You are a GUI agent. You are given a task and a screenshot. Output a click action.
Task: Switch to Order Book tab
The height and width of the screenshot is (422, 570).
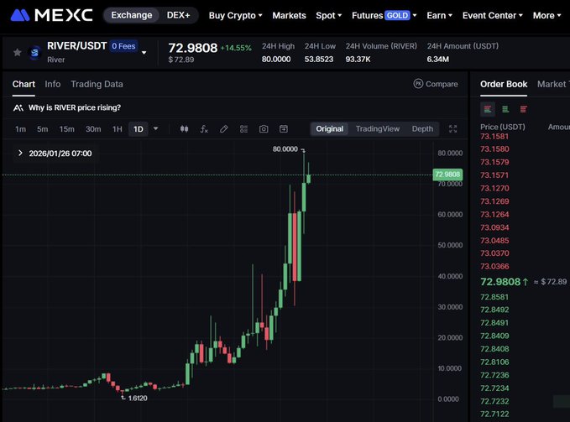pyautogui.click(x=504, y=84)
